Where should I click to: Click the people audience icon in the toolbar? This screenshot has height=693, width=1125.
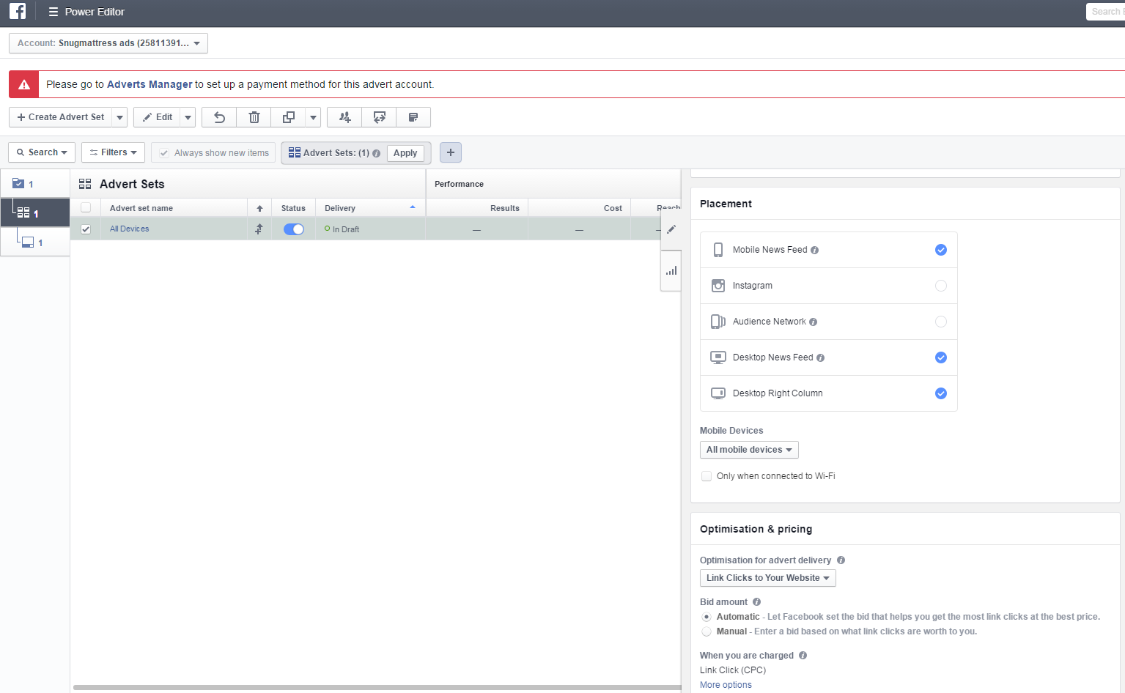(x=344, y=117)
